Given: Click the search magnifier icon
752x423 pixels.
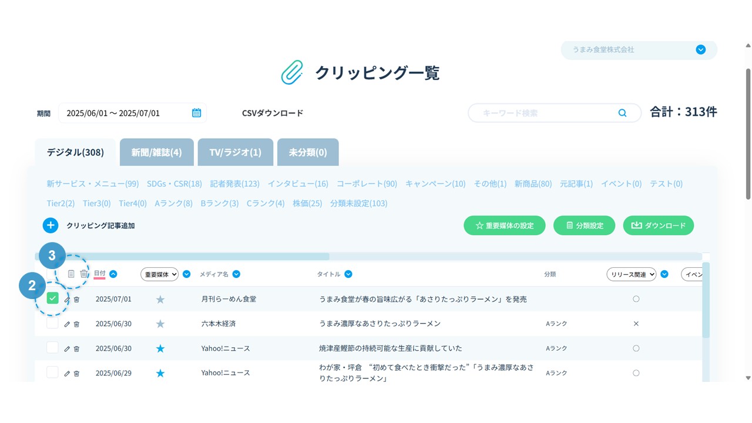Looking at the screenshot, I should click(x=622, y=113).
